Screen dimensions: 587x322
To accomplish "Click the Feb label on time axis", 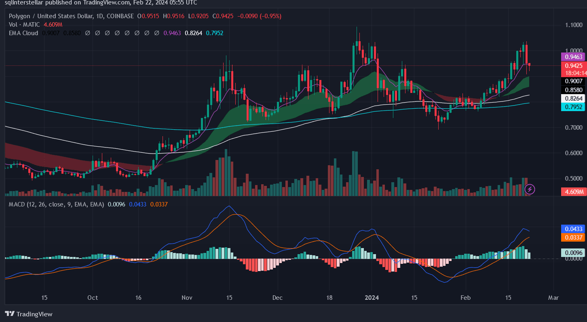I will tap(465, 298).
